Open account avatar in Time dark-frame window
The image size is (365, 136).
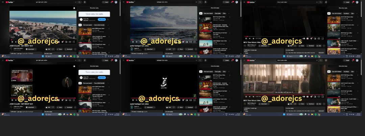[357, 2]
